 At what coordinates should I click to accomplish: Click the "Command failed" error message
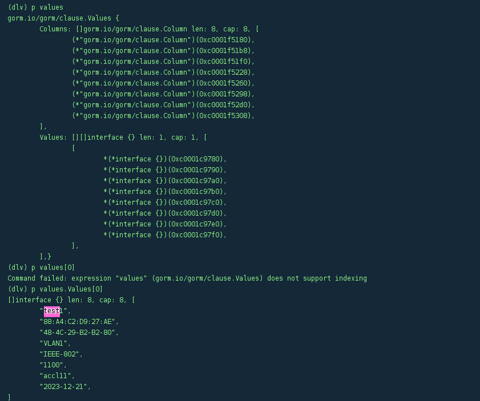(187, 278)
